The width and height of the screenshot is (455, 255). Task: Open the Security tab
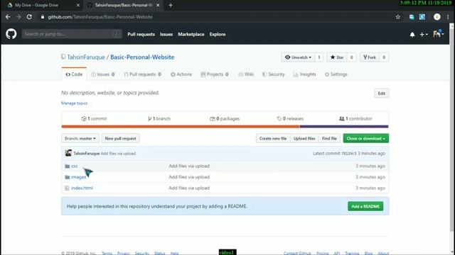click(x=274, y=74)
